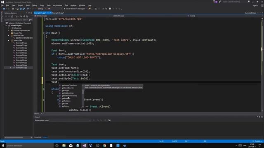Click the Visual Studio taskbar icon
The width and height of the screenshot is (264, 148).
point(84,146)
